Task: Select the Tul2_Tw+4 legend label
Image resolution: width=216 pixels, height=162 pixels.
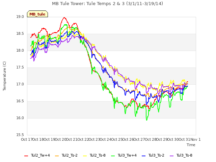Action: tap(40, 155)
